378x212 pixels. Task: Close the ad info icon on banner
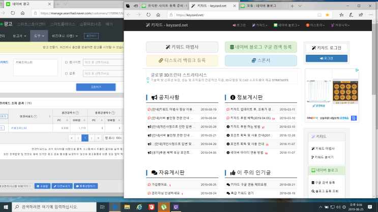click(148, 82)
